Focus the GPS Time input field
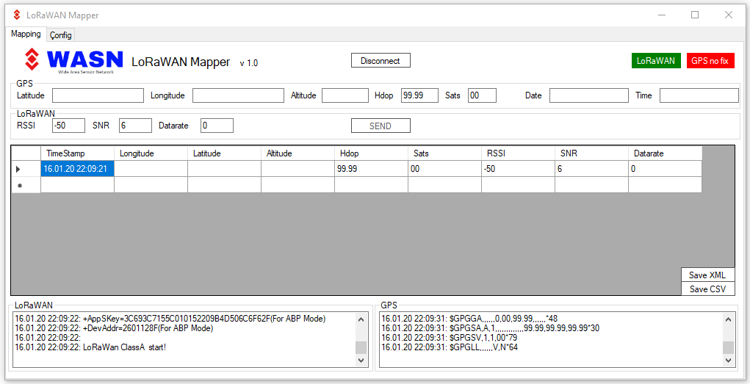Image resolution: width=750 pixels, height=384 pixels. (x=699, y=95)
